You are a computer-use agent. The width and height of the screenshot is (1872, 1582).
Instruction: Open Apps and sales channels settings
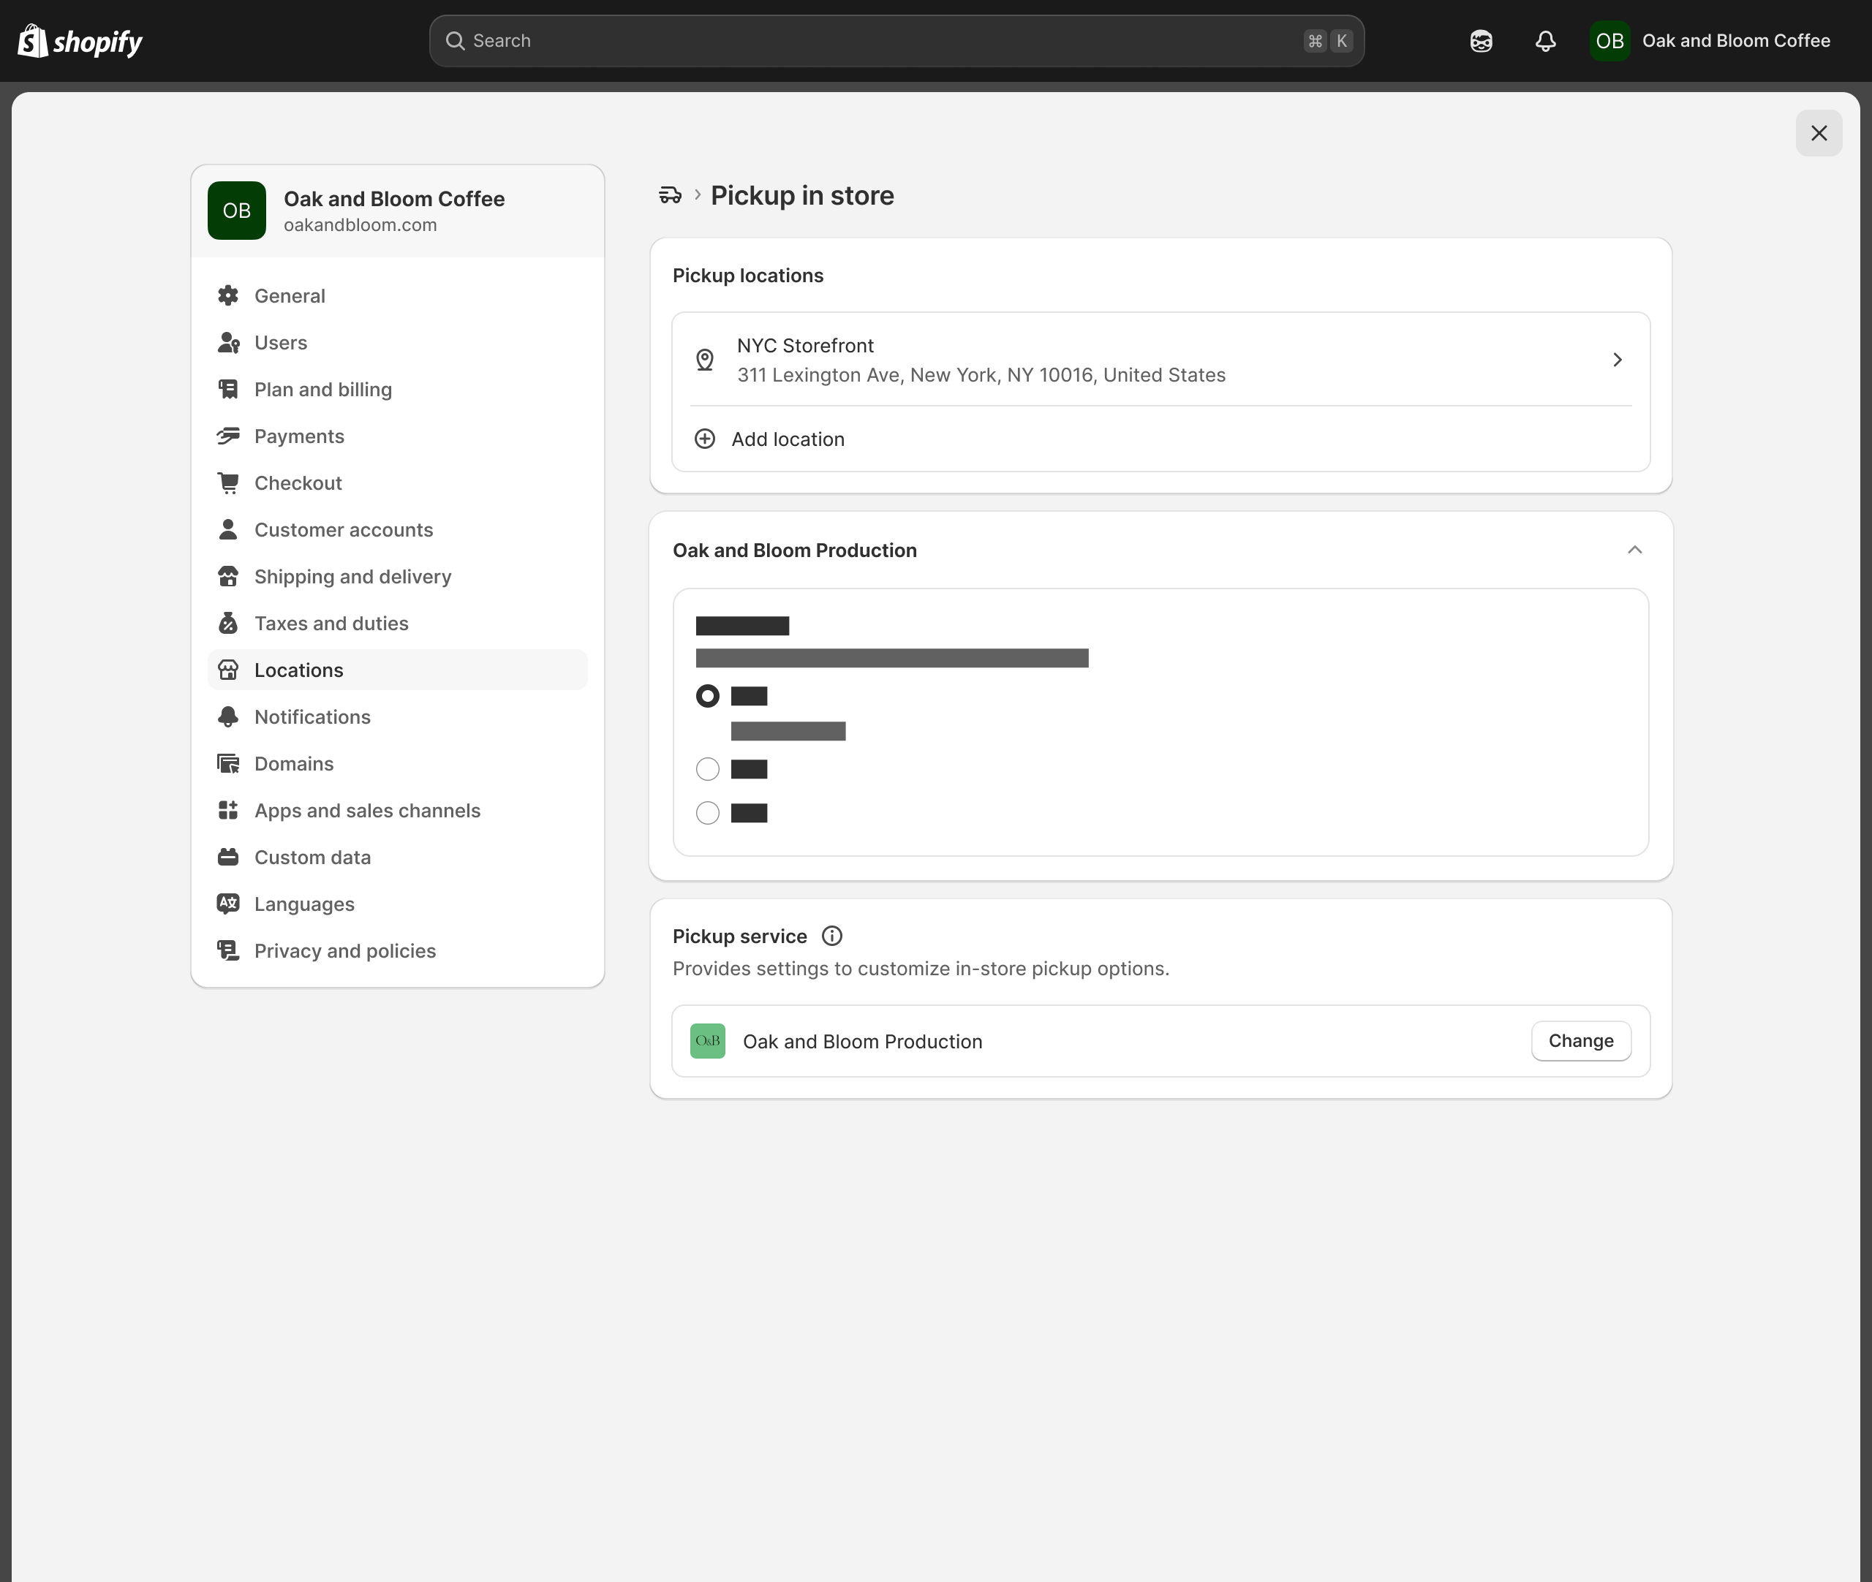pos(397,811)
